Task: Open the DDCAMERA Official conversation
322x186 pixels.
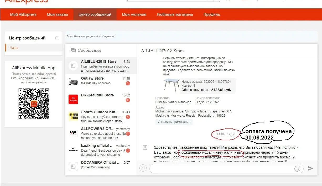Action: [x=101, y=167]
